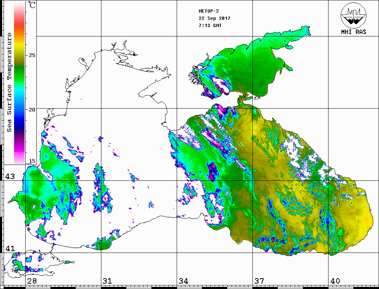Click the longitude 34 label
Image resolution: width=379 pixels, height=289 pixels.
183,281
